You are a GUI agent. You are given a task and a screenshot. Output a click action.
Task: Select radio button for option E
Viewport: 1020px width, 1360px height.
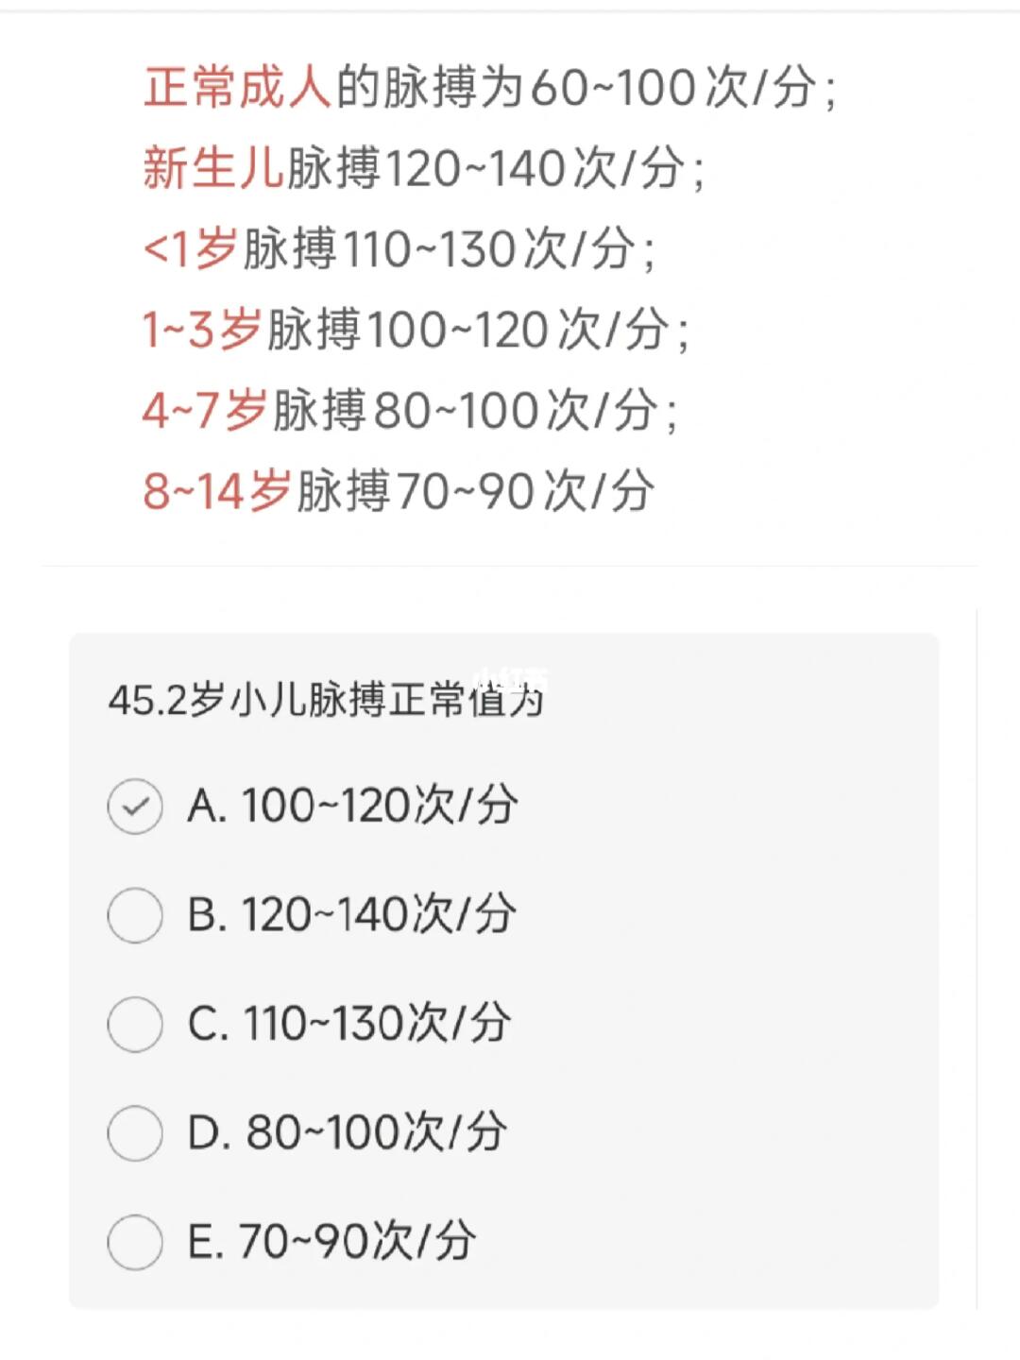coord(135,1241)
